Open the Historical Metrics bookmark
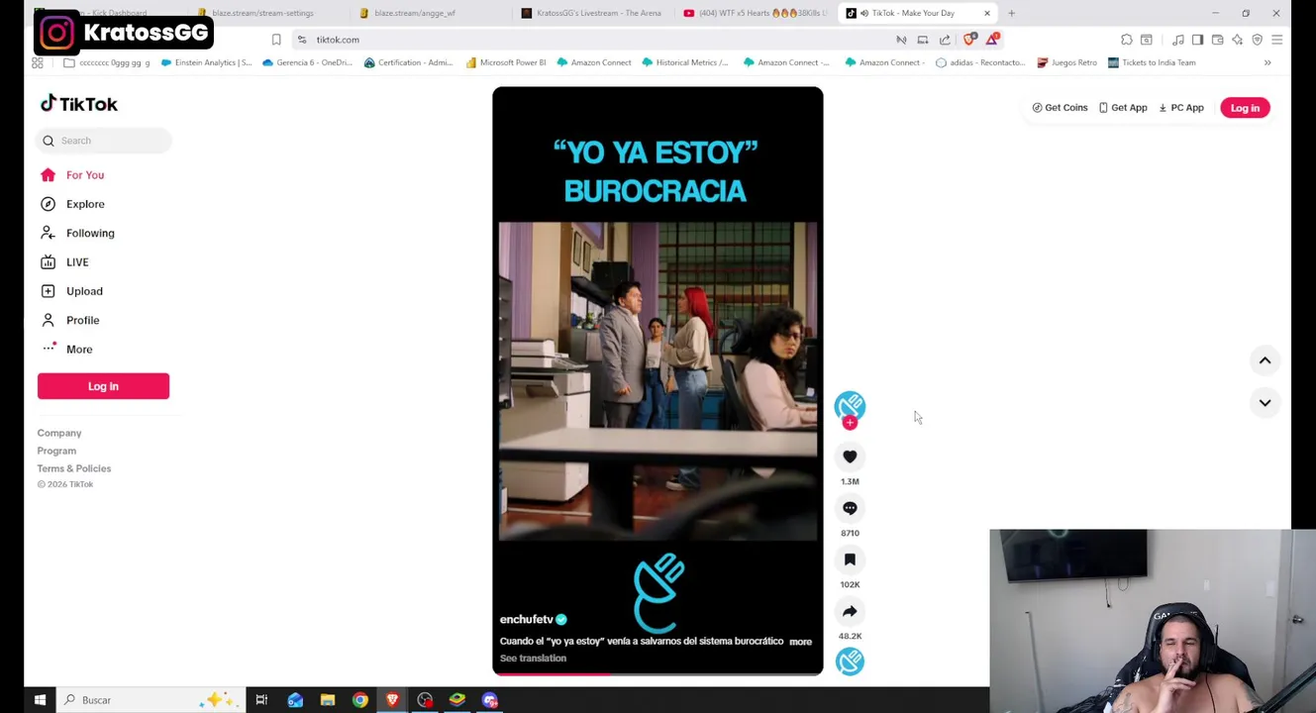 click(x=685, y=62)
